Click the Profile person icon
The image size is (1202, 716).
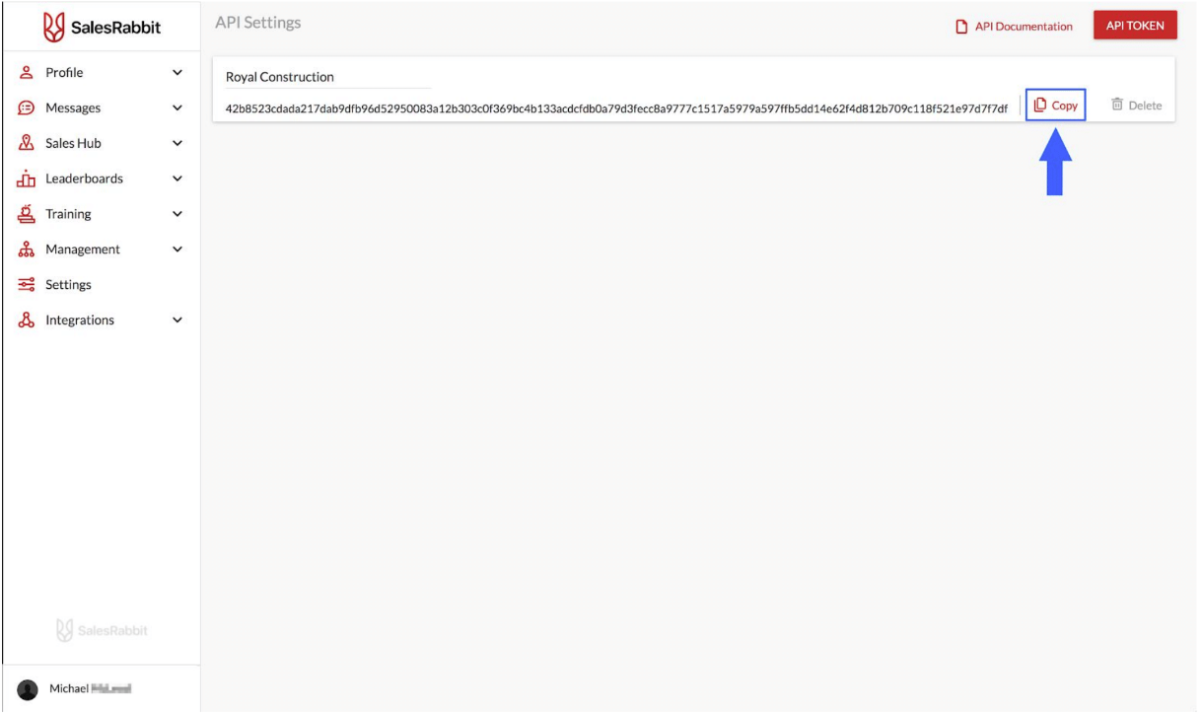pos(28,72)
